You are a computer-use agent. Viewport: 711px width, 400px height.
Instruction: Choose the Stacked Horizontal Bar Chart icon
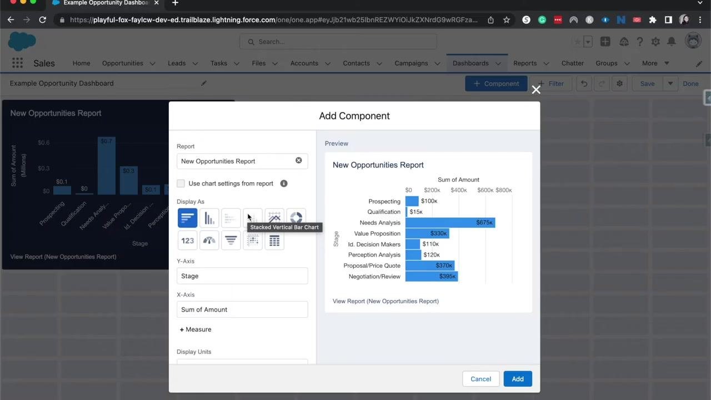(x=231, y=218)
